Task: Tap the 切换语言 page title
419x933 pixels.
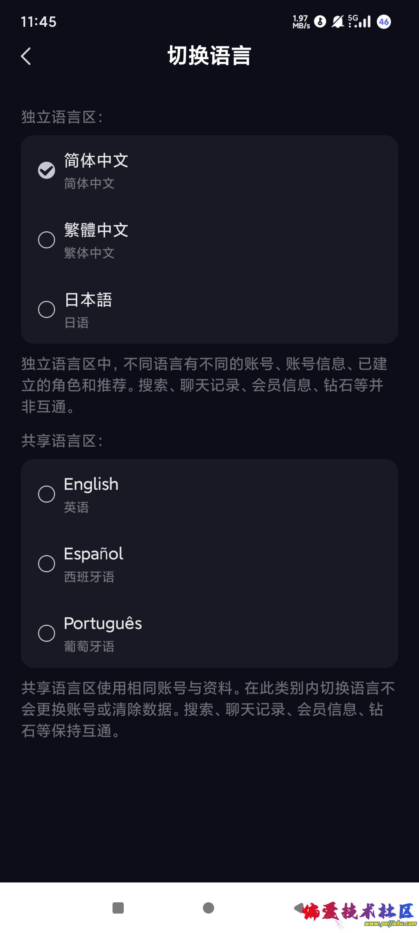Action: tap(209, 56)
